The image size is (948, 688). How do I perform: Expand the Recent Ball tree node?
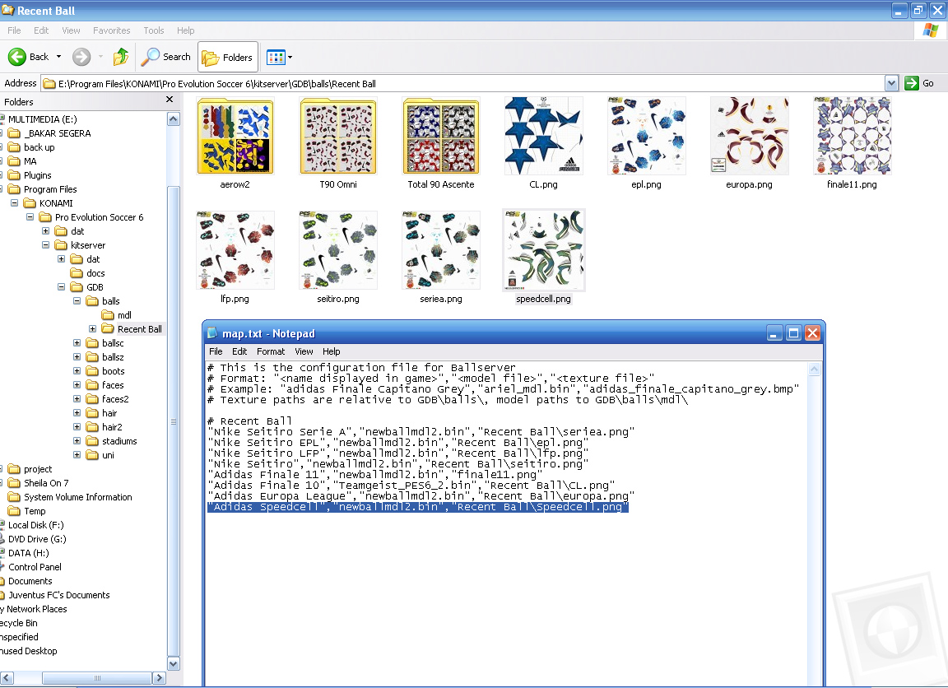tap(92, 329)
